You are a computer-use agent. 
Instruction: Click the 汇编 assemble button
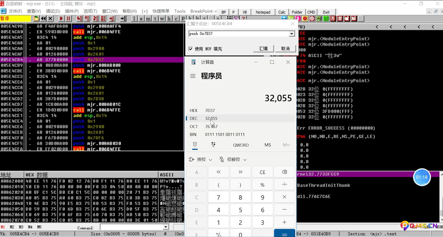[263, 49]
